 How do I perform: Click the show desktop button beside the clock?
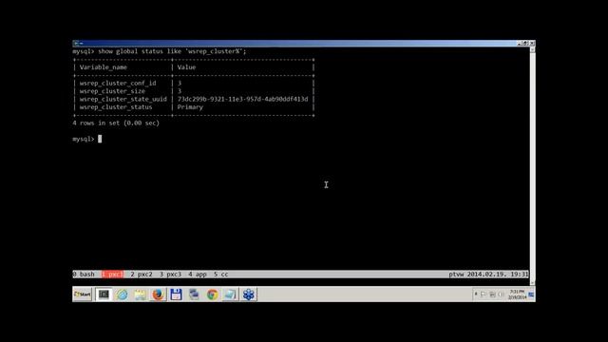click(x=532, y=294)
